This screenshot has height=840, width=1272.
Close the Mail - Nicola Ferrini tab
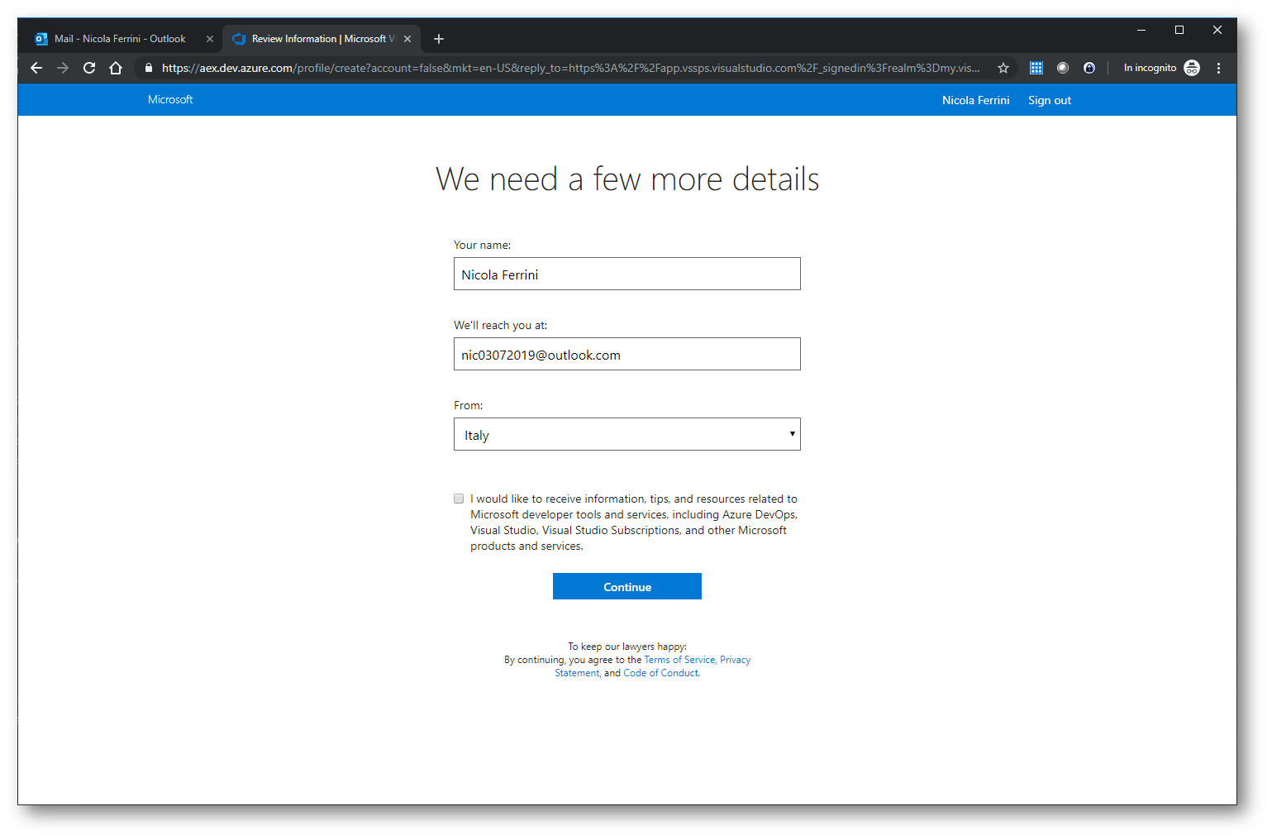210,39
